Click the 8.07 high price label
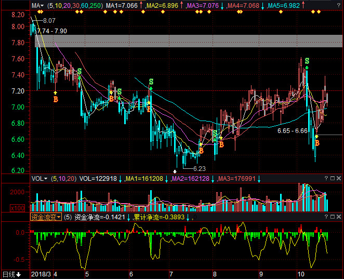Screen dimensions: 344x279 49,21
